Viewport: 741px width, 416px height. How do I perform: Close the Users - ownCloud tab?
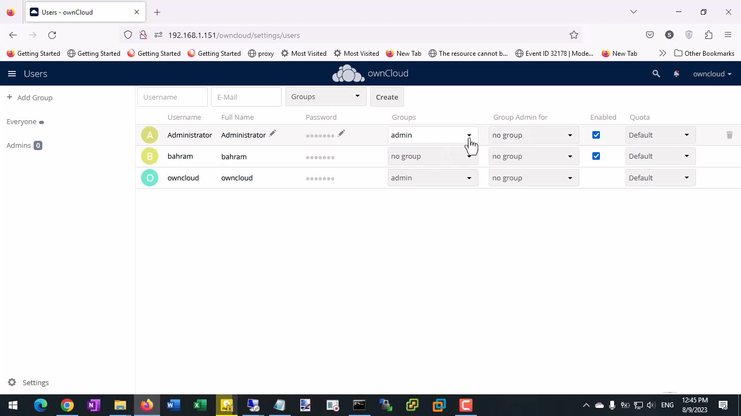pyautogui.click(x=137, y=12)
